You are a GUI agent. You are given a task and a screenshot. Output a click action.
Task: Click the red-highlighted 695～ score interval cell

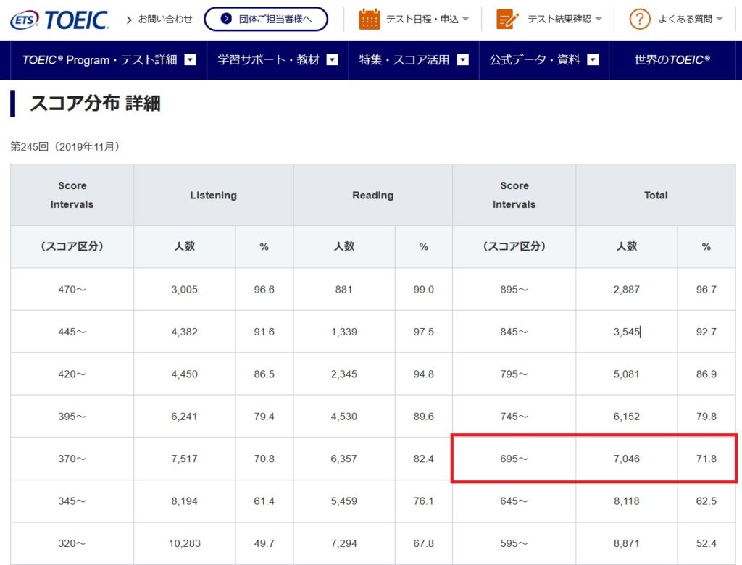(x=514, y=458)
